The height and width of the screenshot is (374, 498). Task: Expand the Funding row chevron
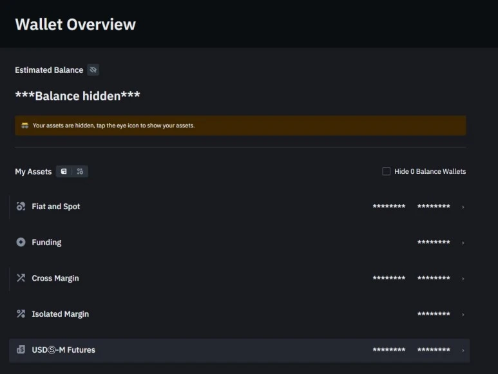463,243
